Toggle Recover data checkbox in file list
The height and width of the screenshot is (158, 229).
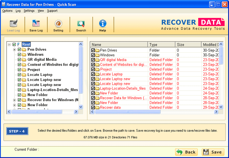pos(93,107)
